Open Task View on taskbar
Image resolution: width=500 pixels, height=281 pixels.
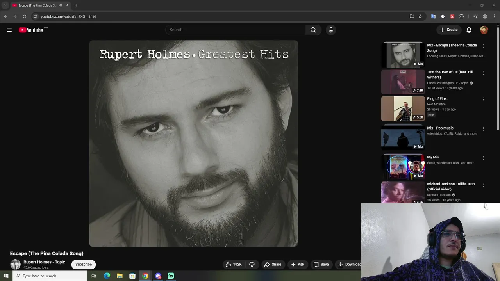pyautogui.click(x=94, y=276)
